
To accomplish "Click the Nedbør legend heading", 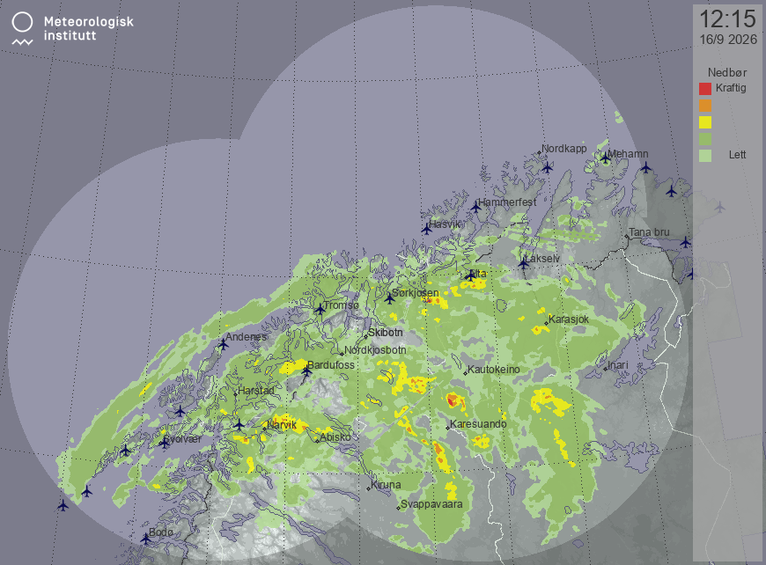I will click(x=727, y=73).
